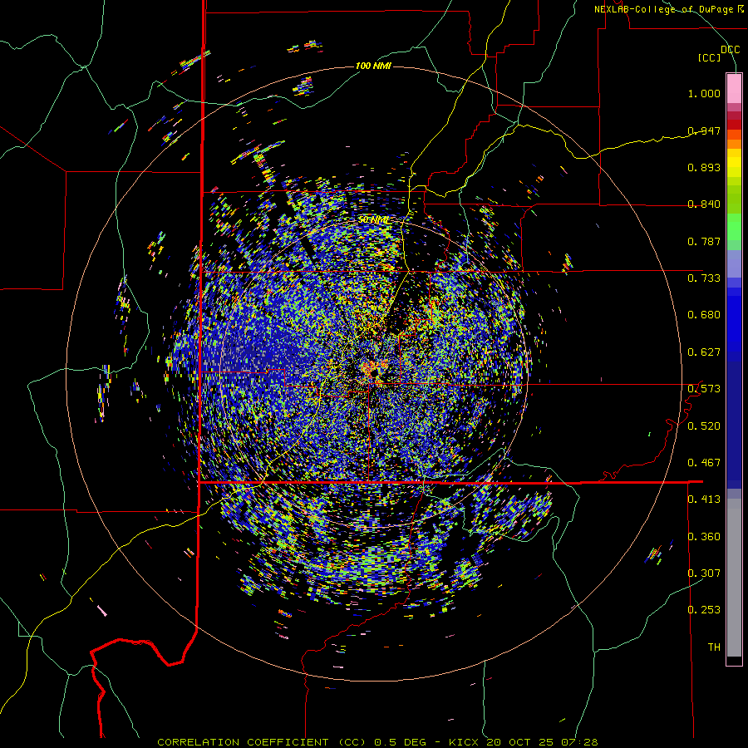
Task: Click the 0.840 scale value
Action: [704, 204]
